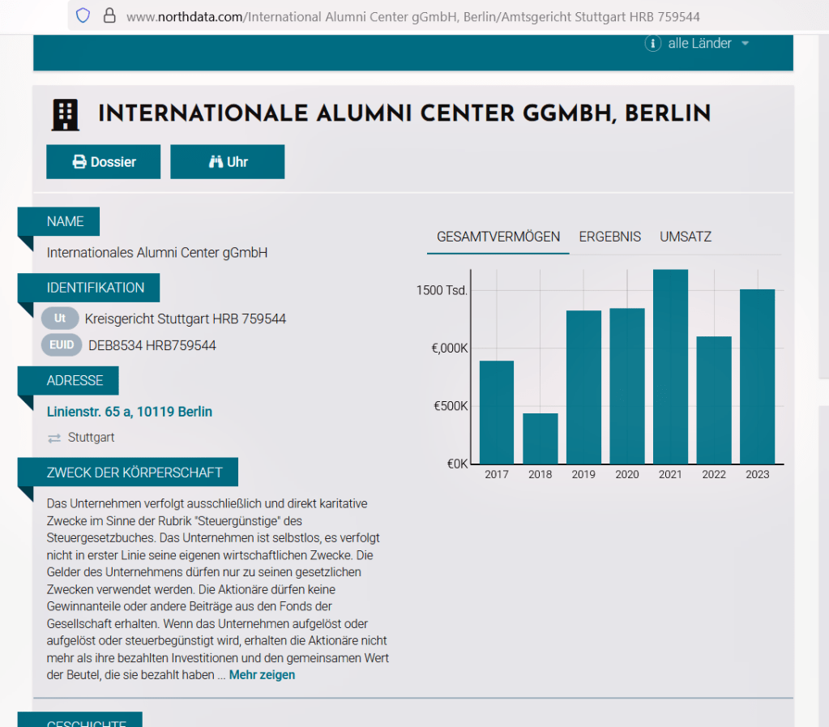The image size is (829, 727).
Task: Click the EUID badge icon
Action: 62,345
